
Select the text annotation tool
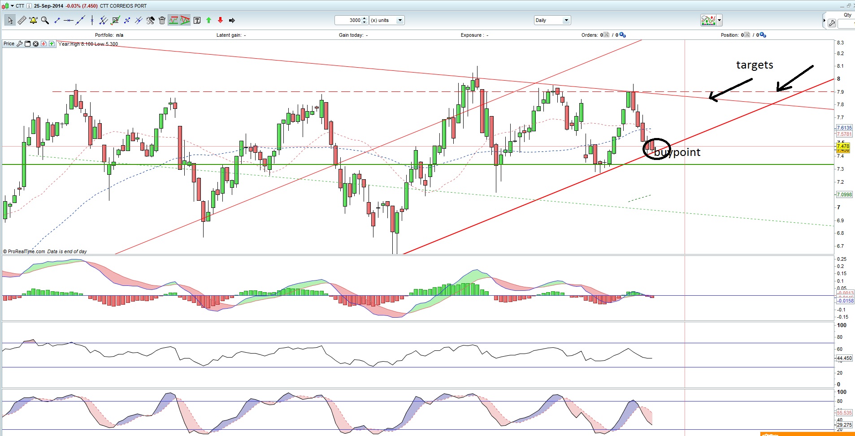coord(197,20)
